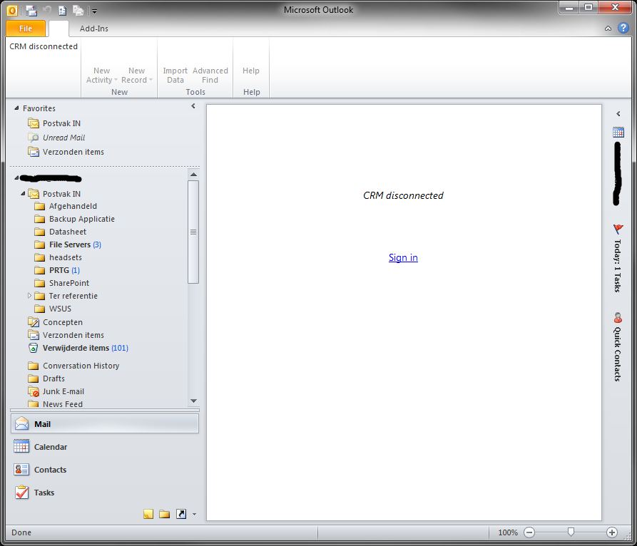Open Folder List icon in navigation pane footer
The height and width of the screenshot is (546, 637).
pos(165,515)
